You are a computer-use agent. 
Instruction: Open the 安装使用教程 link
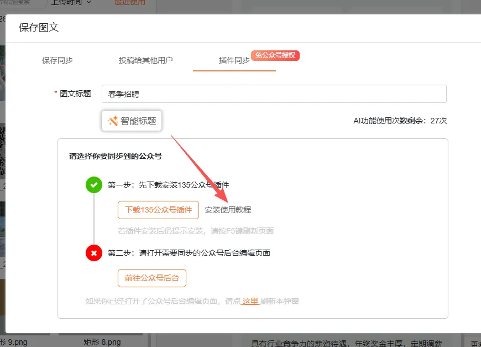tap(228, 210)
